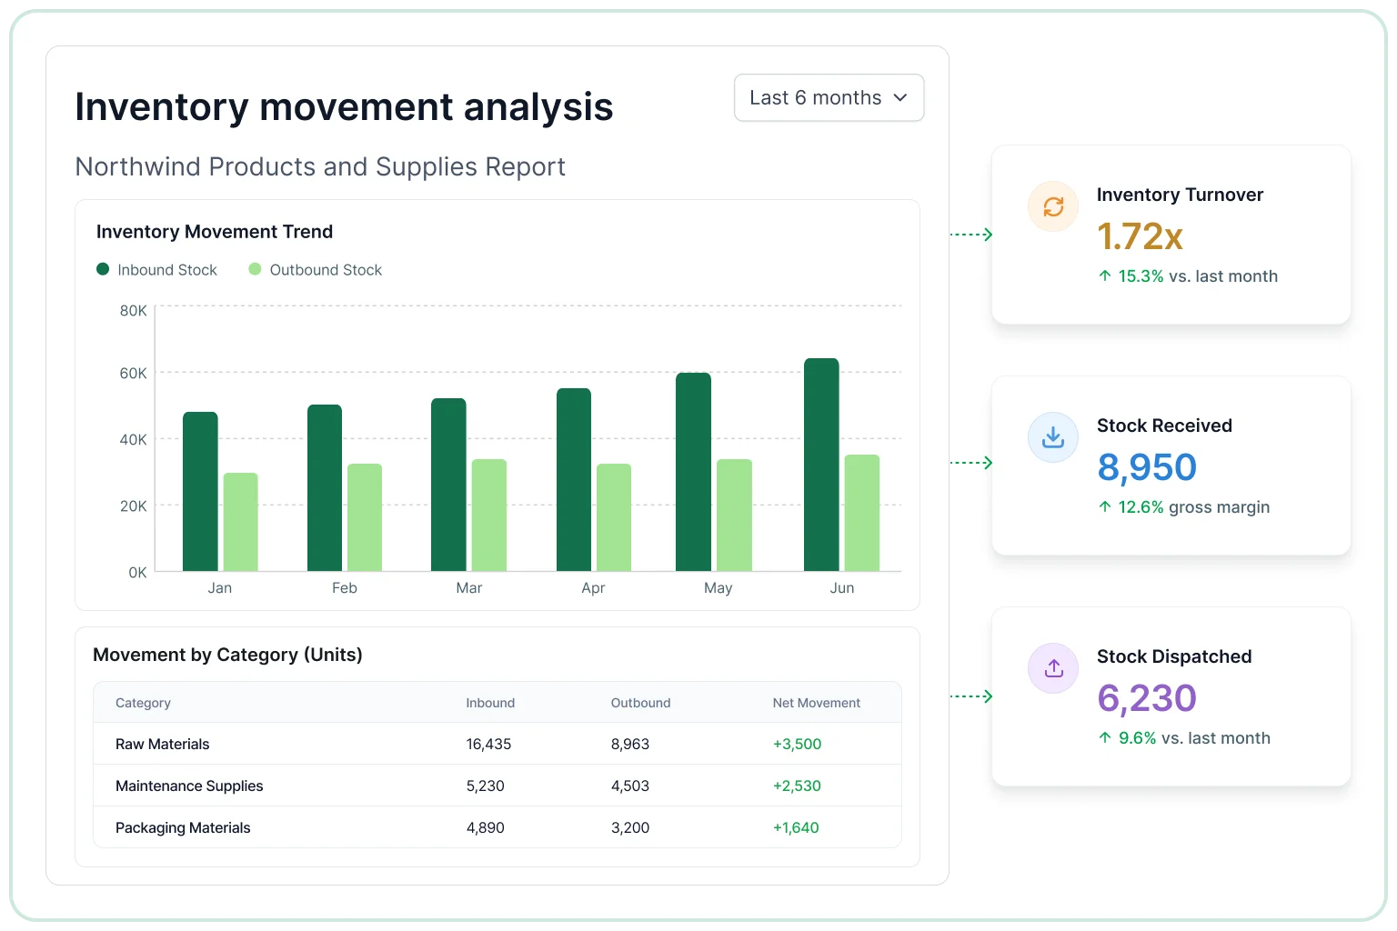Click the 3,200 outbound value
Screen dimensions: 1397x931
pyautogui.click(x=630, y=827)
